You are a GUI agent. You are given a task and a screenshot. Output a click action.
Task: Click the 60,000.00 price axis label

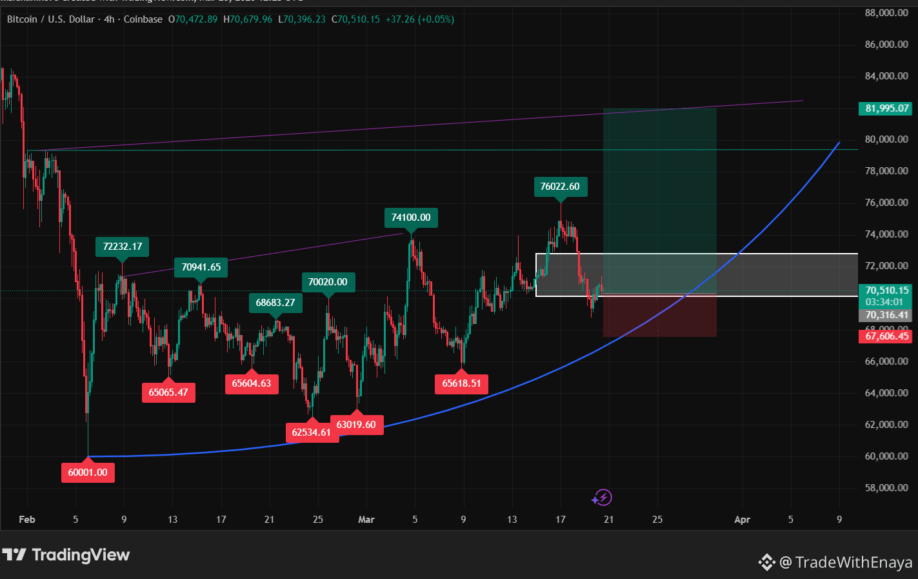tap(886, 456)
